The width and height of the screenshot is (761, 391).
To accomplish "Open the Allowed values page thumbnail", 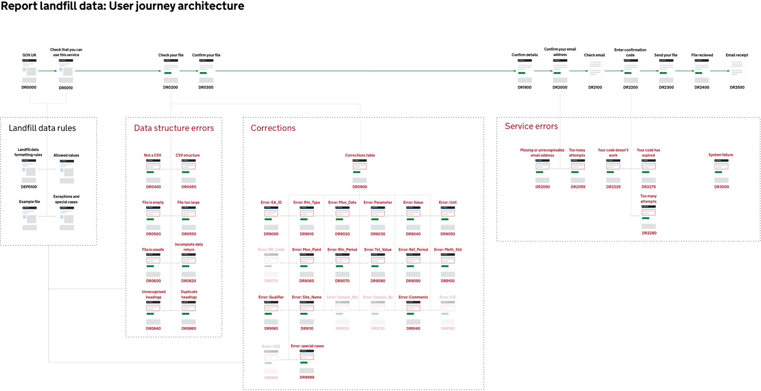I will 67,171.
